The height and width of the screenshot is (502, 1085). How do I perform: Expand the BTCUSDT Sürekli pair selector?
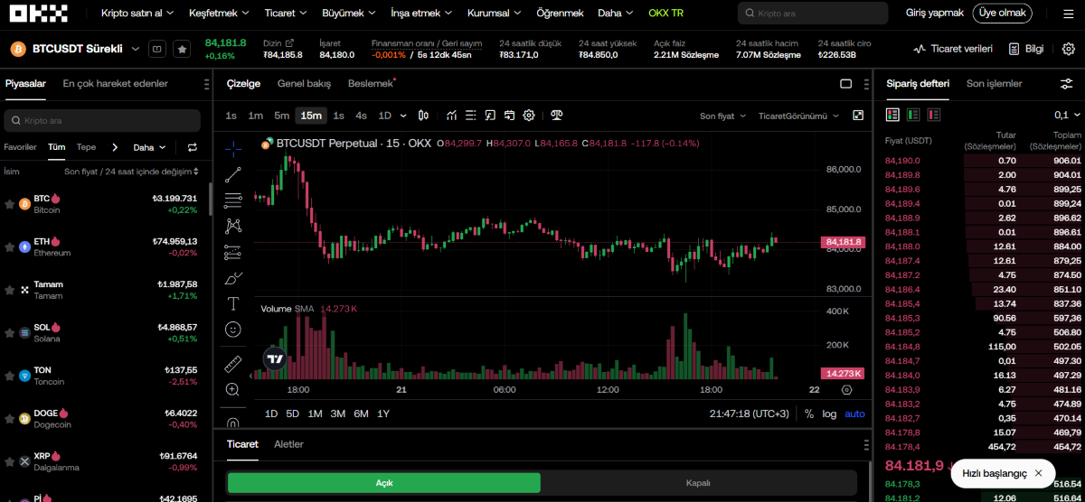[x=136, y=49]
